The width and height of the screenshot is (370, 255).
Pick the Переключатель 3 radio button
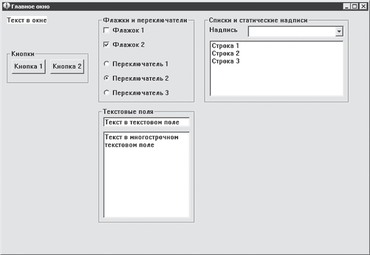point(107,93)
